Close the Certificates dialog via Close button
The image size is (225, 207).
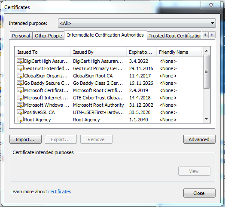tap(199, 193)
